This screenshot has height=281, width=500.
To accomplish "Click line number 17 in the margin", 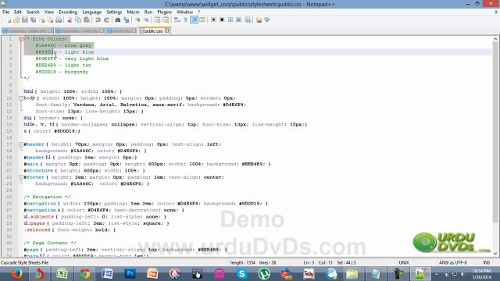I will [9, 144].
